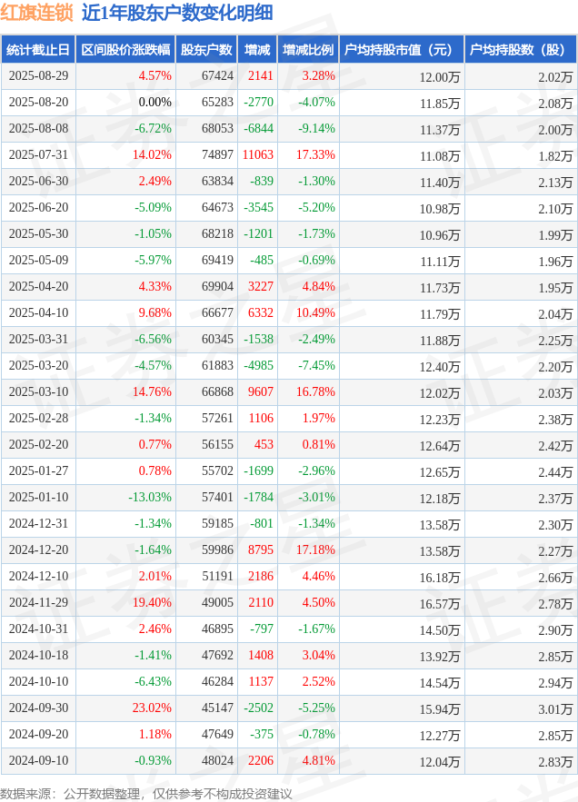Image resolution: width=578 pixels, height=802 pixels.
Task: Select the 户均持股数（股） header
Action: pos(521,50)
